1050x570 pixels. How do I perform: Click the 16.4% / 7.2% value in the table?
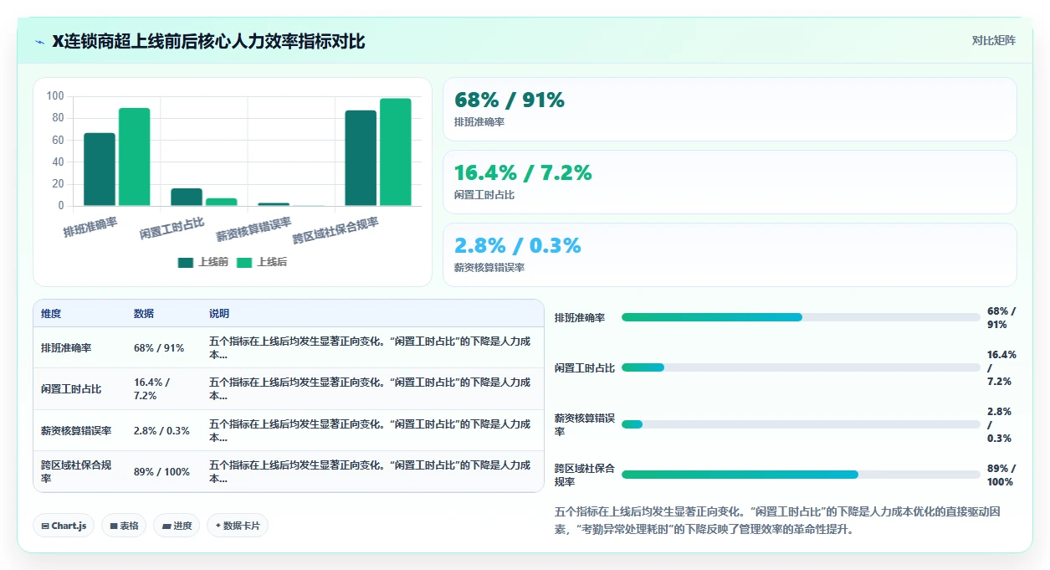tap(151, 389)
